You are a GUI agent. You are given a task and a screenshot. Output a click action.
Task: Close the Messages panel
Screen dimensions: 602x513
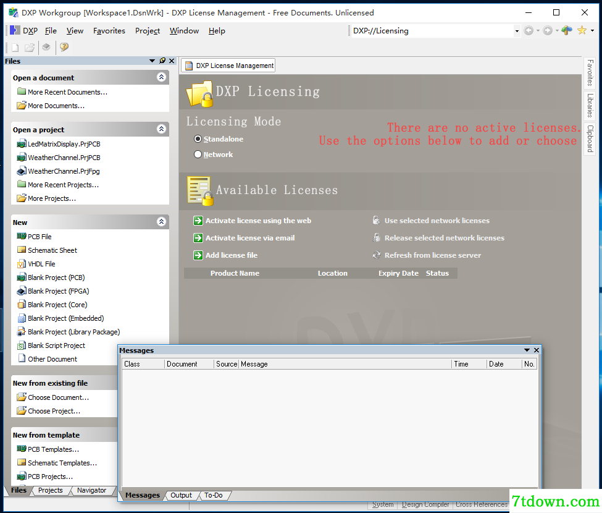[x=537, y=350]
